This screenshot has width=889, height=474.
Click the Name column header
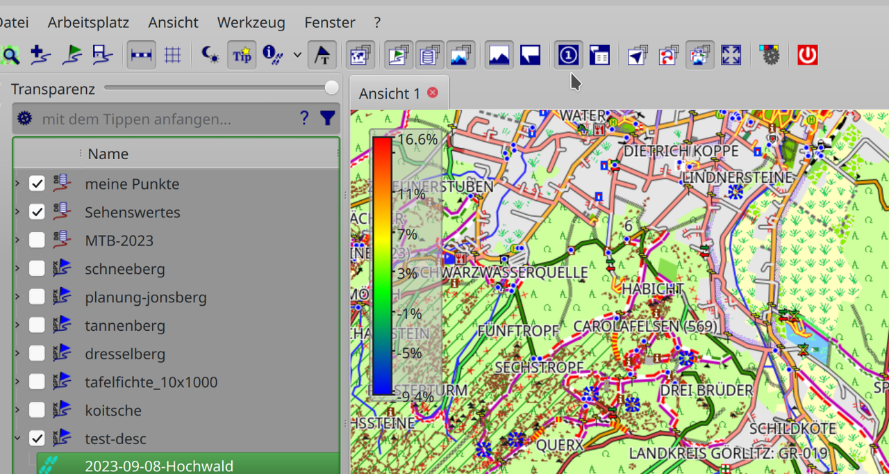pyautogui.click(x=108, y=154)
